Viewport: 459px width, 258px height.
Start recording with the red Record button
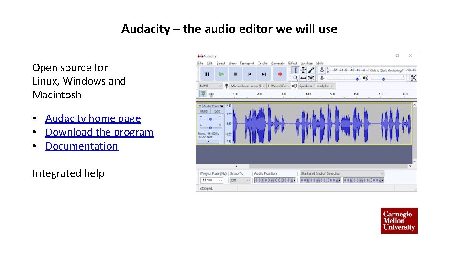[280, 74]
